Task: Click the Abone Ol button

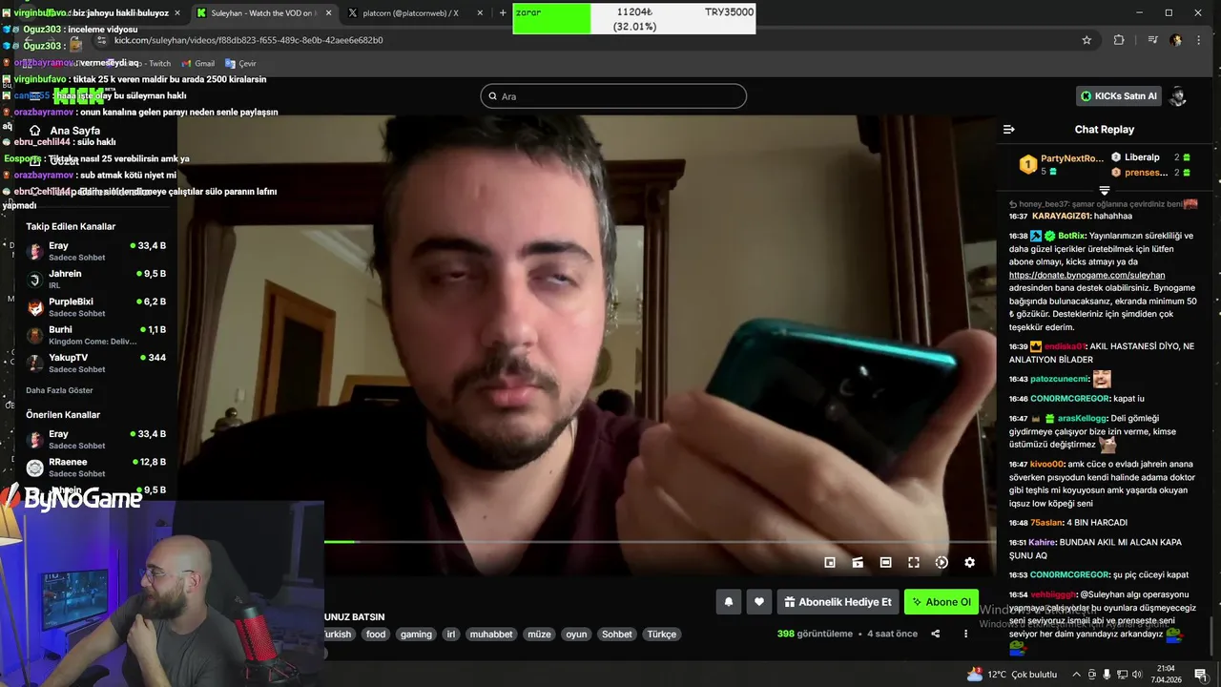Action: 942,602
